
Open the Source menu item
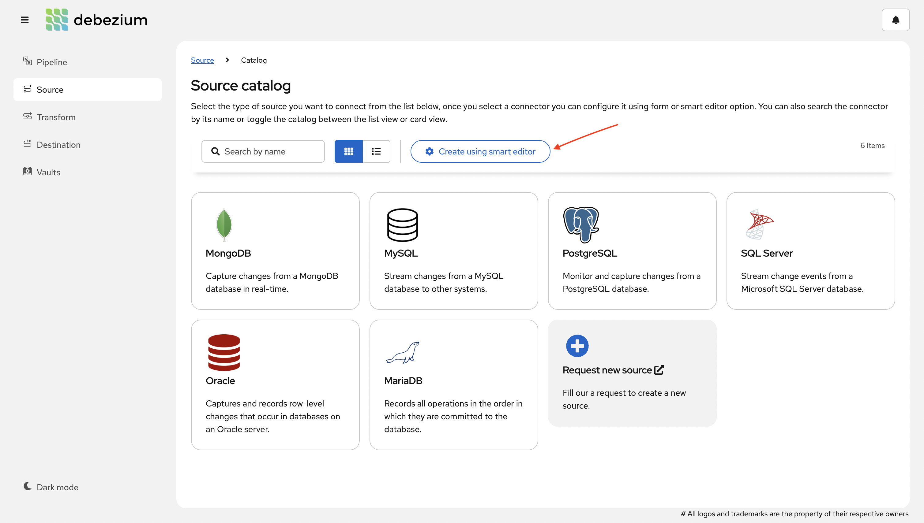click(87, 89)
